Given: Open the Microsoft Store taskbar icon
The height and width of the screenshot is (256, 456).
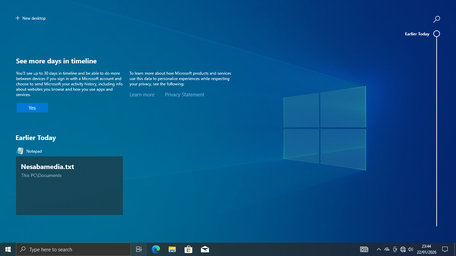Looking at the screenshot, I should [x=189, y=249].
